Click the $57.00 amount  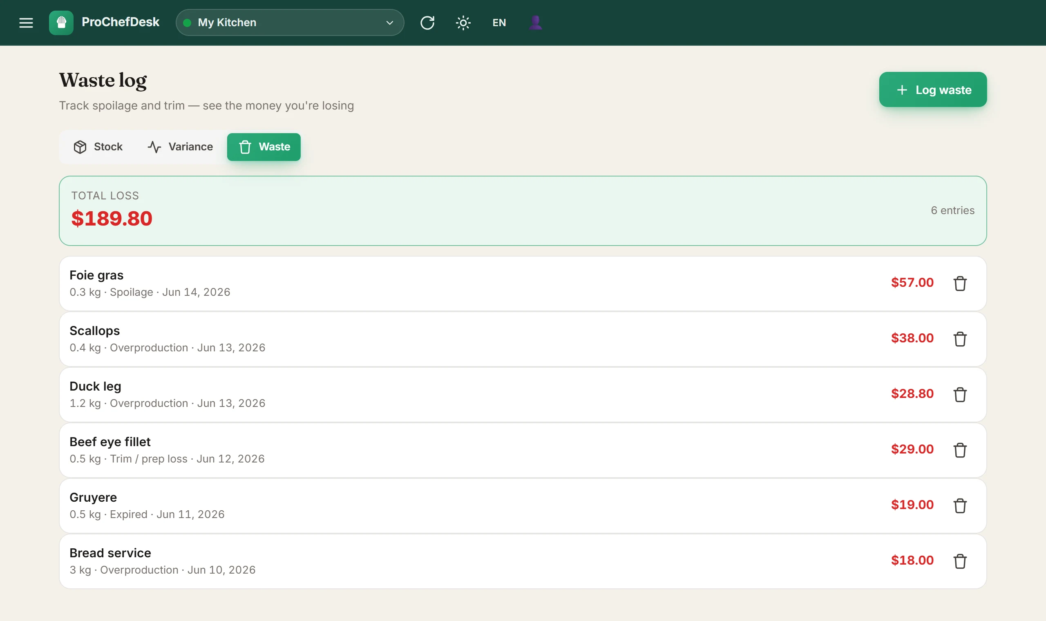pos(912,282)
